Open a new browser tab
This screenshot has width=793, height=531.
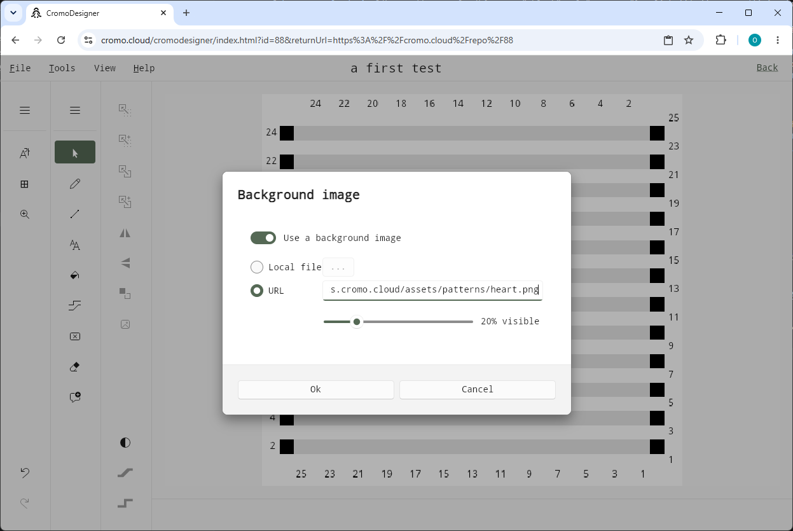186,13
